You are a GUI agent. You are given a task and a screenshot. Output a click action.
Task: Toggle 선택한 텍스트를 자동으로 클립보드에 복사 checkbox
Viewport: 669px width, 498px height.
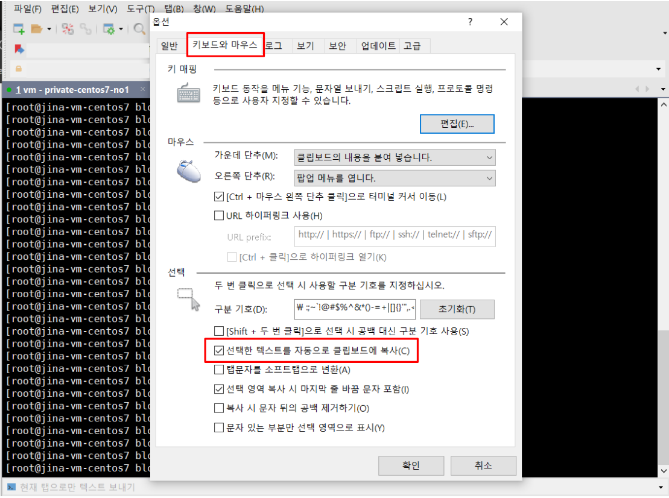click(x=219, y=351)
